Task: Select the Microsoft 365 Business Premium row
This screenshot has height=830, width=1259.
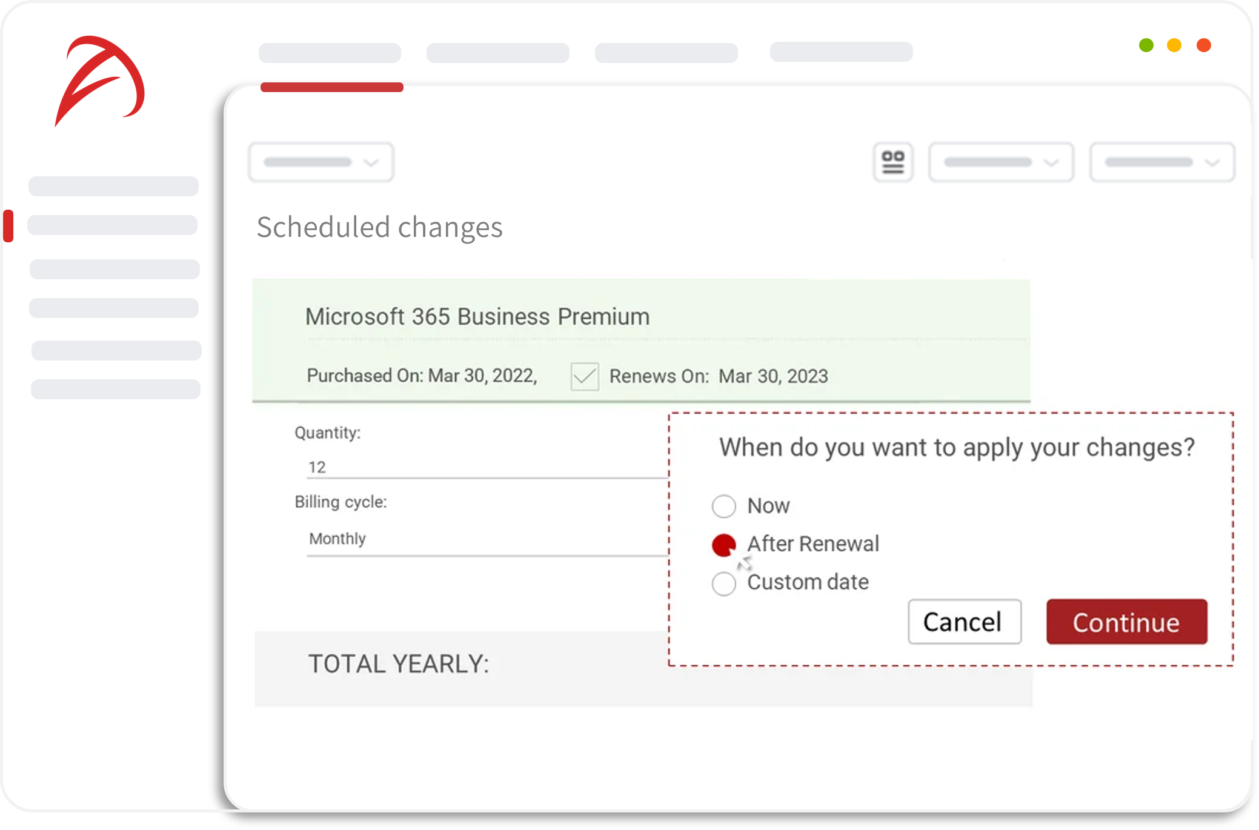Action: coord(477,316)
